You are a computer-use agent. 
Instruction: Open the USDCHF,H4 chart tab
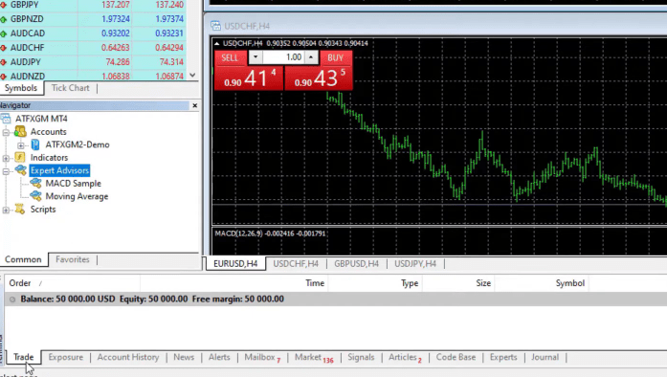(296, 264)
